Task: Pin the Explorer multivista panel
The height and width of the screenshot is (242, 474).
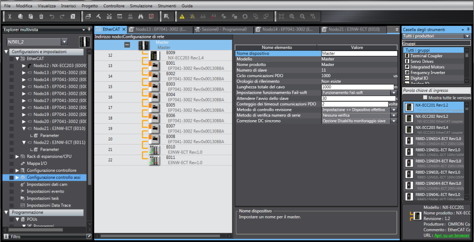Action: pos(89,30)
